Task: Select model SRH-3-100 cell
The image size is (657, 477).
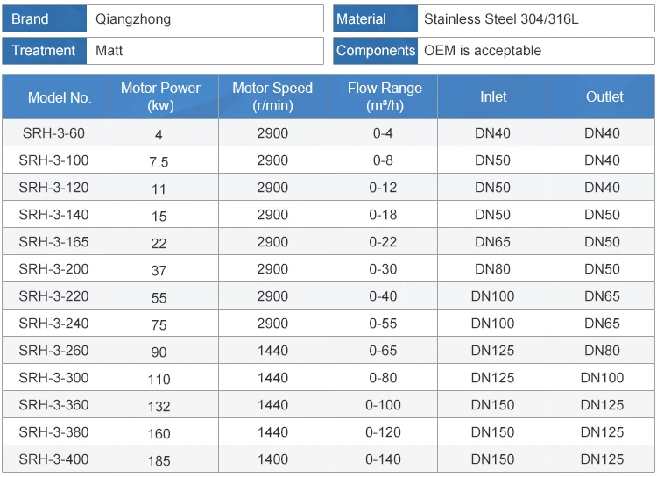Action: pyautogui.click(x=56, y=160)
